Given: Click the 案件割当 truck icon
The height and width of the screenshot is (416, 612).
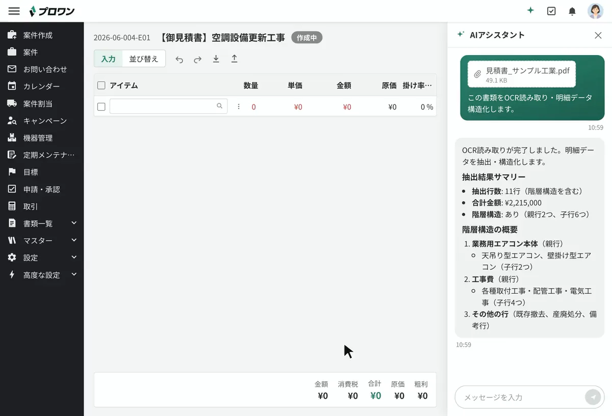Looking at the screenshot, I should point(12,103).
